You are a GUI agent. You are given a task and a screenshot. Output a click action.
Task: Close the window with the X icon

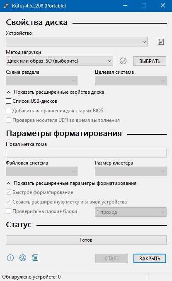(x=163, y=5)
